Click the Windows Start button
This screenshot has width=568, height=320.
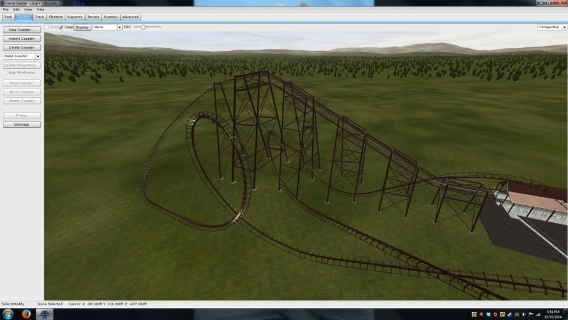tap(7, 314)
